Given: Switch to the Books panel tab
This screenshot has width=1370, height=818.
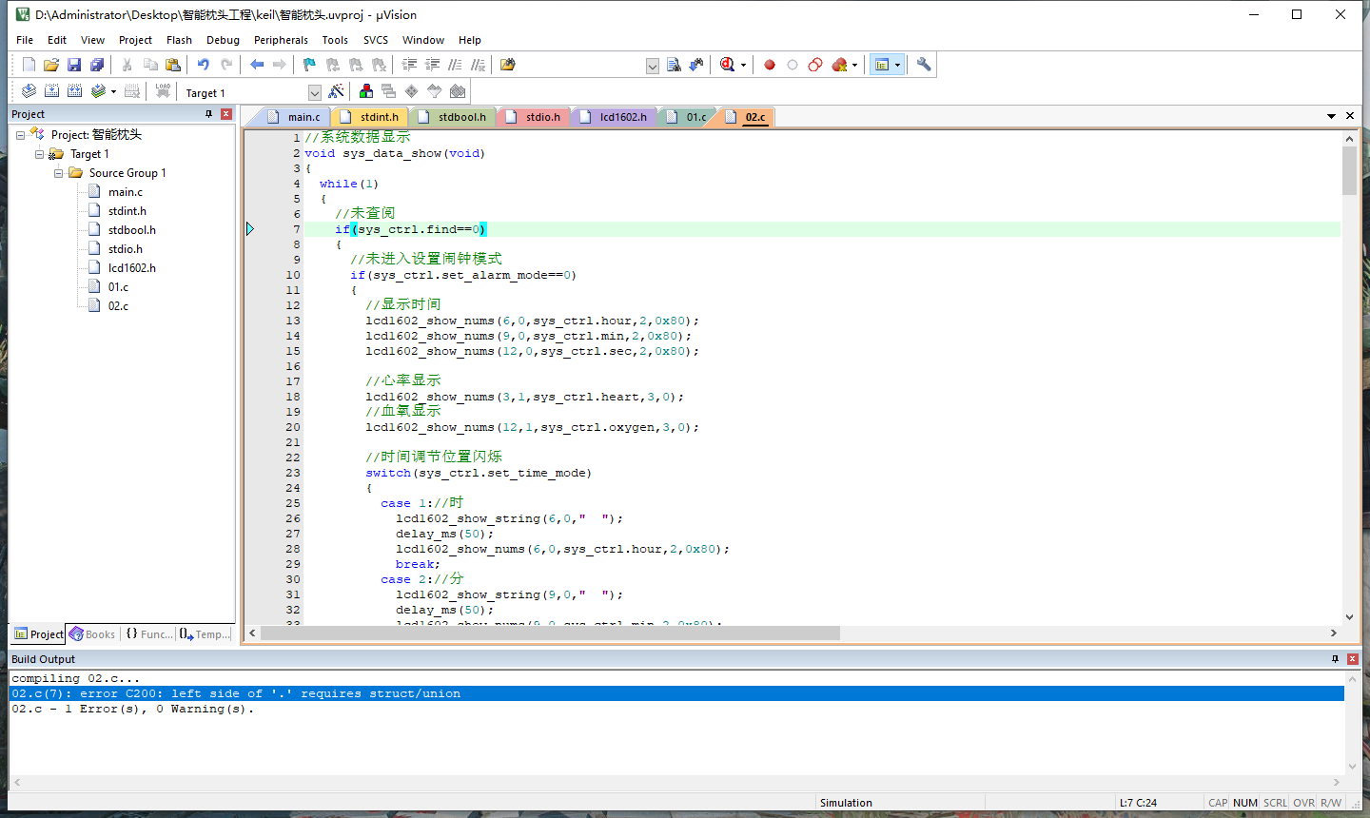Looking at the screenshot, I should [x=92, y=634].
